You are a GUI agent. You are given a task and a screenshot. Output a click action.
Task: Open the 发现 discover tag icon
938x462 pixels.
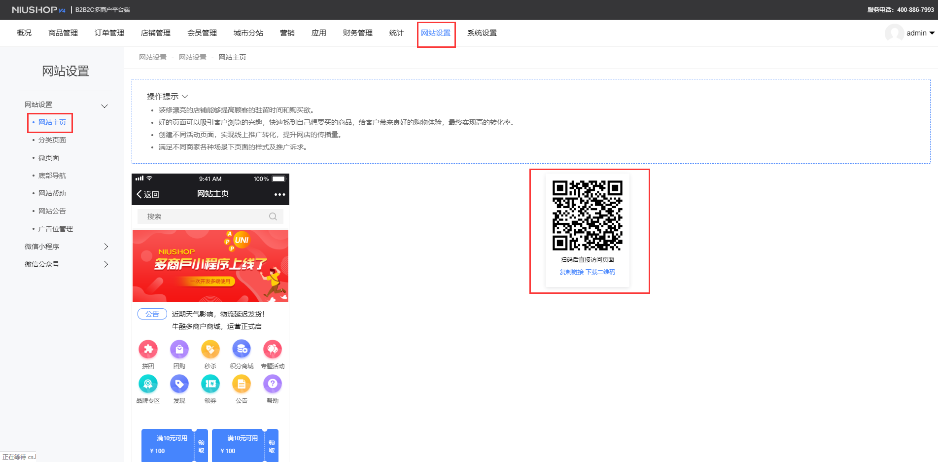(179, 384)
